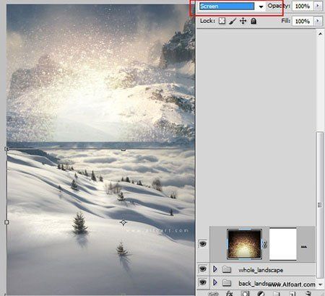
Task: Hide the back_landscape group
Action: (x=203, y=282)
